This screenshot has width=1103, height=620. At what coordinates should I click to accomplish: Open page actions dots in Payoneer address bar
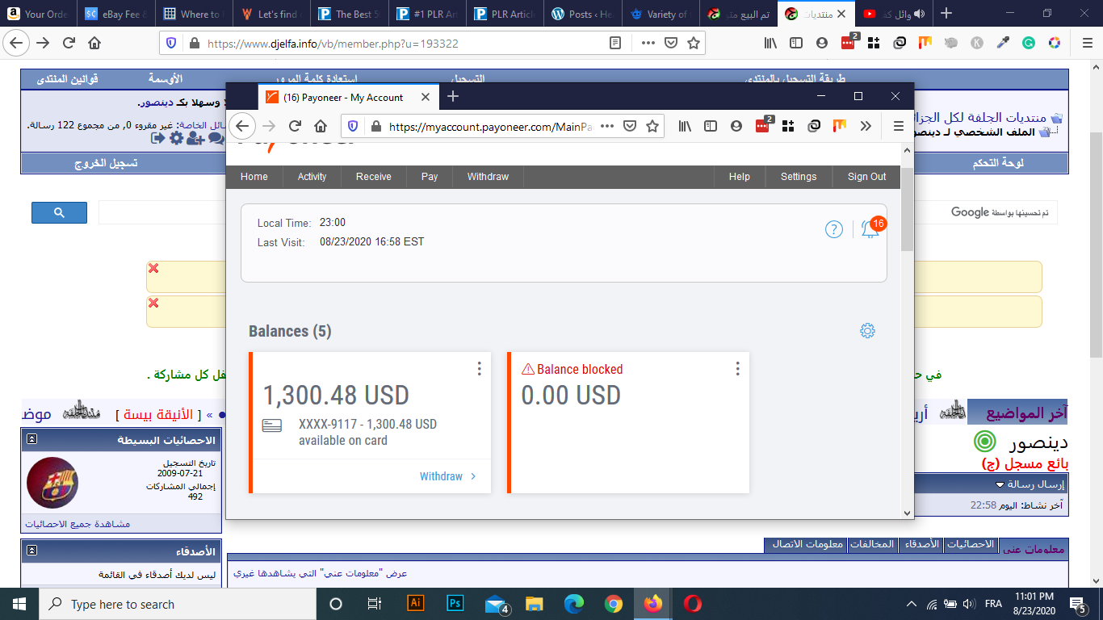coord(608,126)
